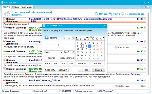Click the person icon beside Заказчик
Viewport: 152px width, 94px height.
[x=8, y=14]
